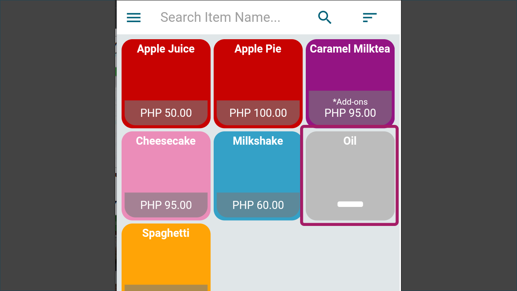Open the sort filter icon
Viewport: 517px width, 291px height.
tap(370, 17)
